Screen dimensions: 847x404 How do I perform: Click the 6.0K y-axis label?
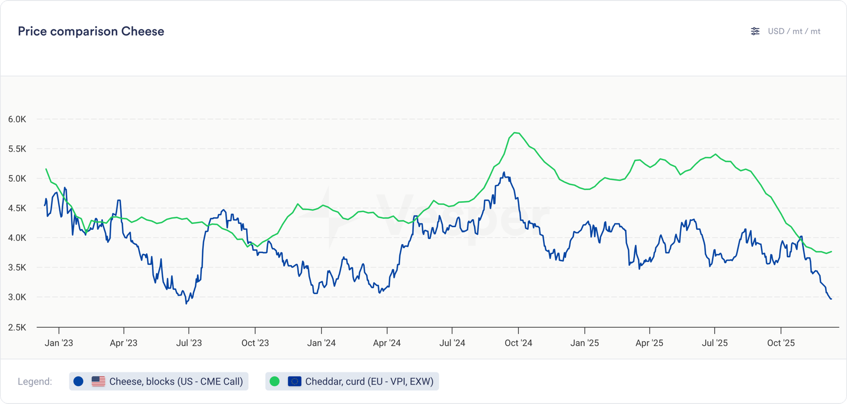pos(17,120)
